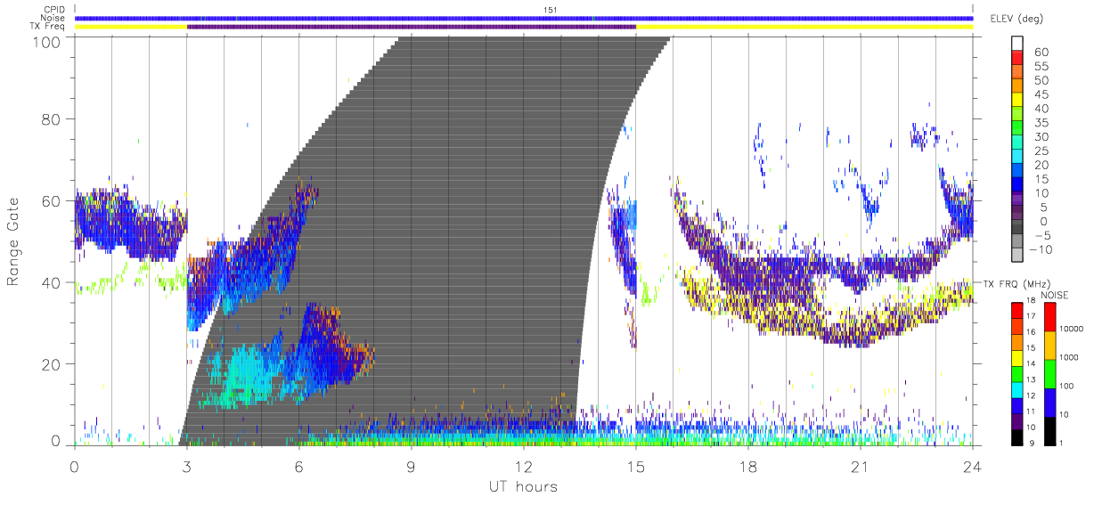The height and width of the screenshot is (505, 1094).
Task: Click value 60 on ELEV color bar
Action: coord(1041,52)
